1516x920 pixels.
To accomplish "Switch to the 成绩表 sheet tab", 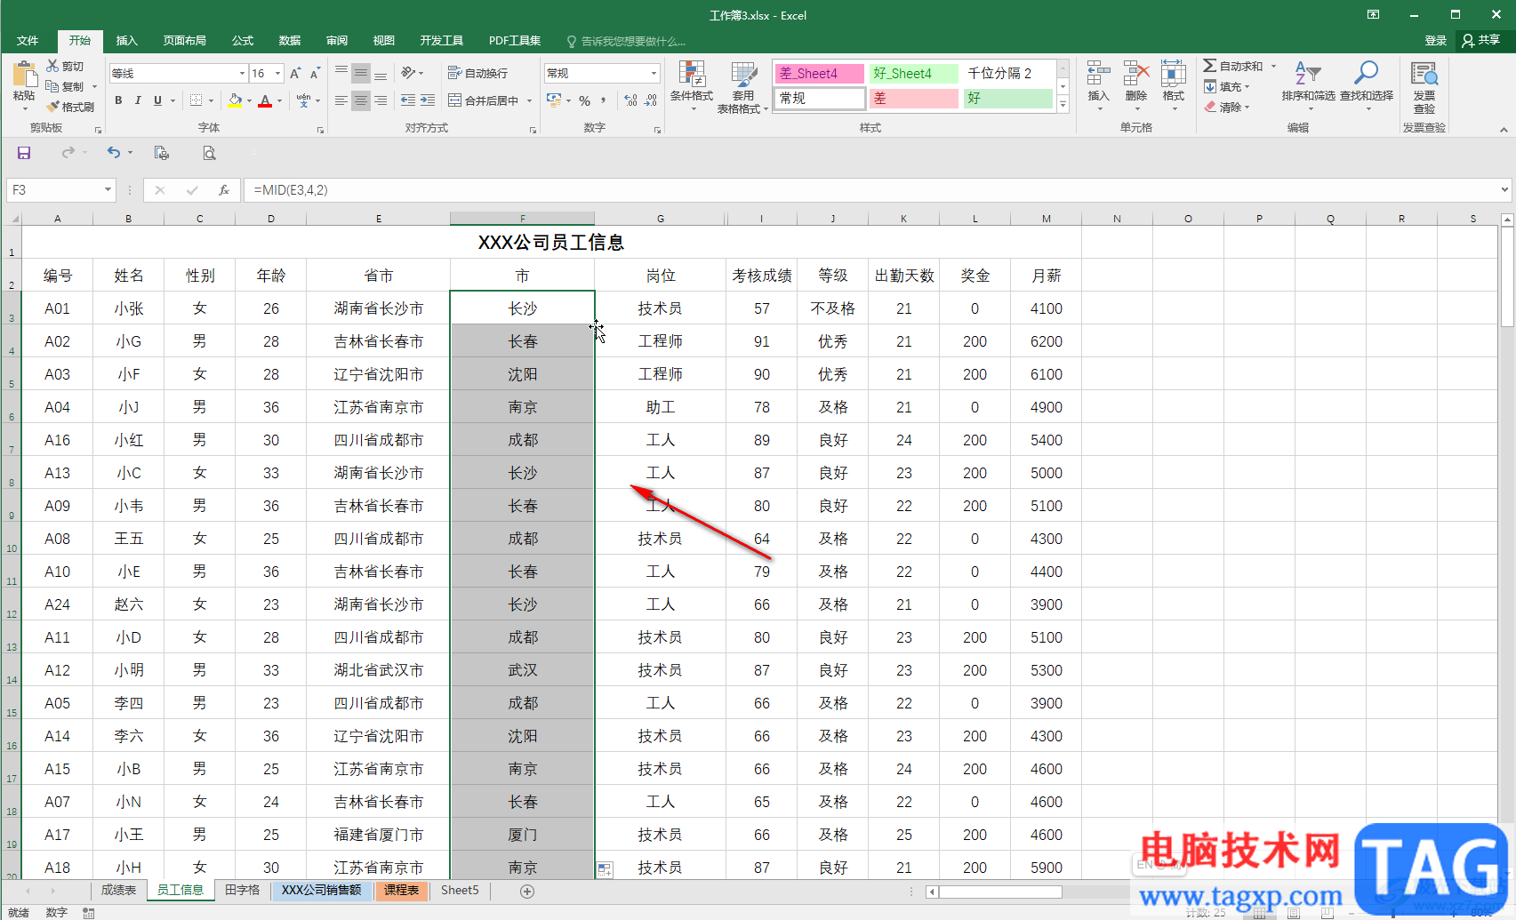I will tap(118, 890).
